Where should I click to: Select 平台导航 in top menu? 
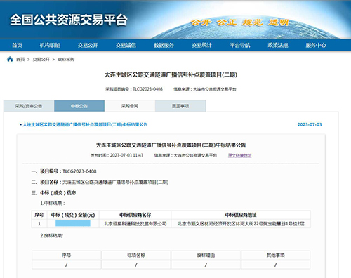click(x=240, y=45)
